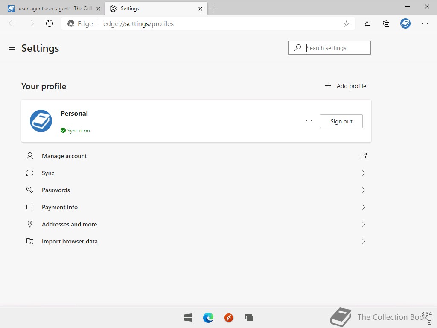Open Addresses and more settings
The height and width of the screenshot is (328, 437).
coord(196,224)
